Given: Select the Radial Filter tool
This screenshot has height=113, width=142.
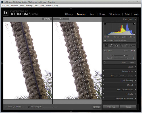Looking at the screenshot, I should (127, 46).
